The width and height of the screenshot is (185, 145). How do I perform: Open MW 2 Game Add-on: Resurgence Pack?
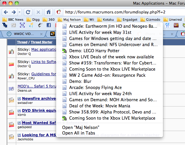pyautogui.click(x=110, y=75)
